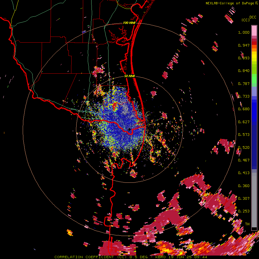Image resolution: width=259 pixels, height=259 pixels.
Task: Click the 0.413 legend value
Action: [244, 173]
